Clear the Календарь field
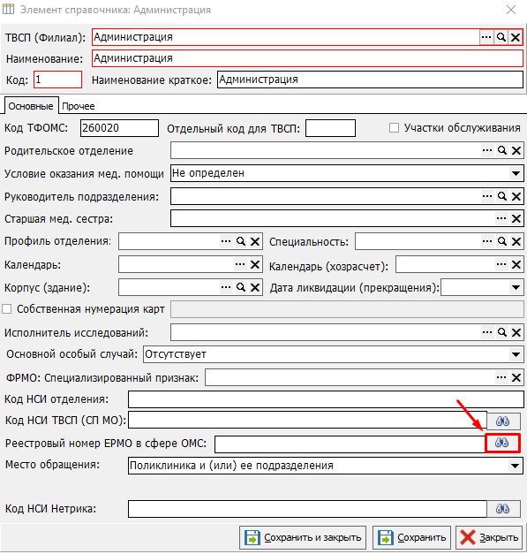Viewport: 527px width, 554px height. click(x=255, y=264)
